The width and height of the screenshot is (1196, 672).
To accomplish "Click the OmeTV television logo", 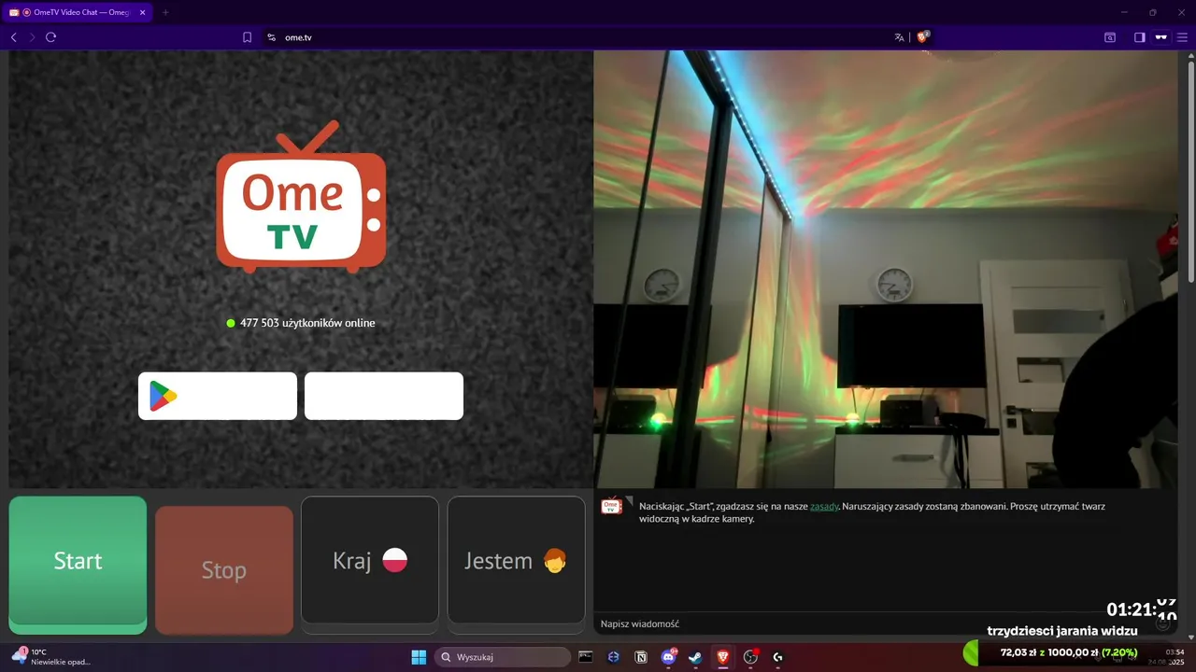I will pos(301,197).
